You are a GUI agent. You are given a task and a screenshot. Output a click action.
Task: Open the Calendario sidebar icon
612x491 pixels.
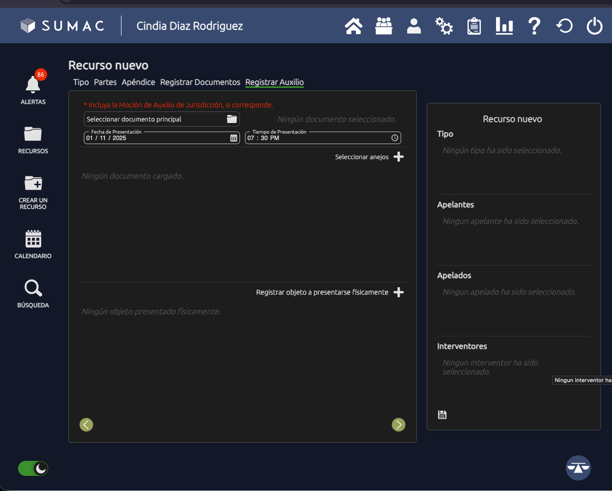pyautogui.click(x=33, y=244)
